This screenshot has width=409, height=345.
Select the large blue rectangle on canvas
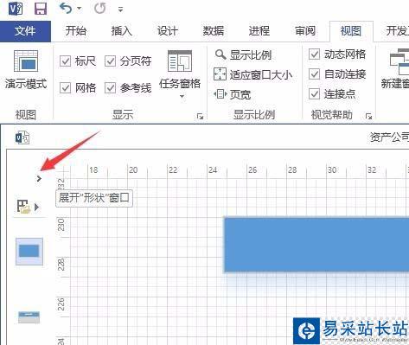316,245
